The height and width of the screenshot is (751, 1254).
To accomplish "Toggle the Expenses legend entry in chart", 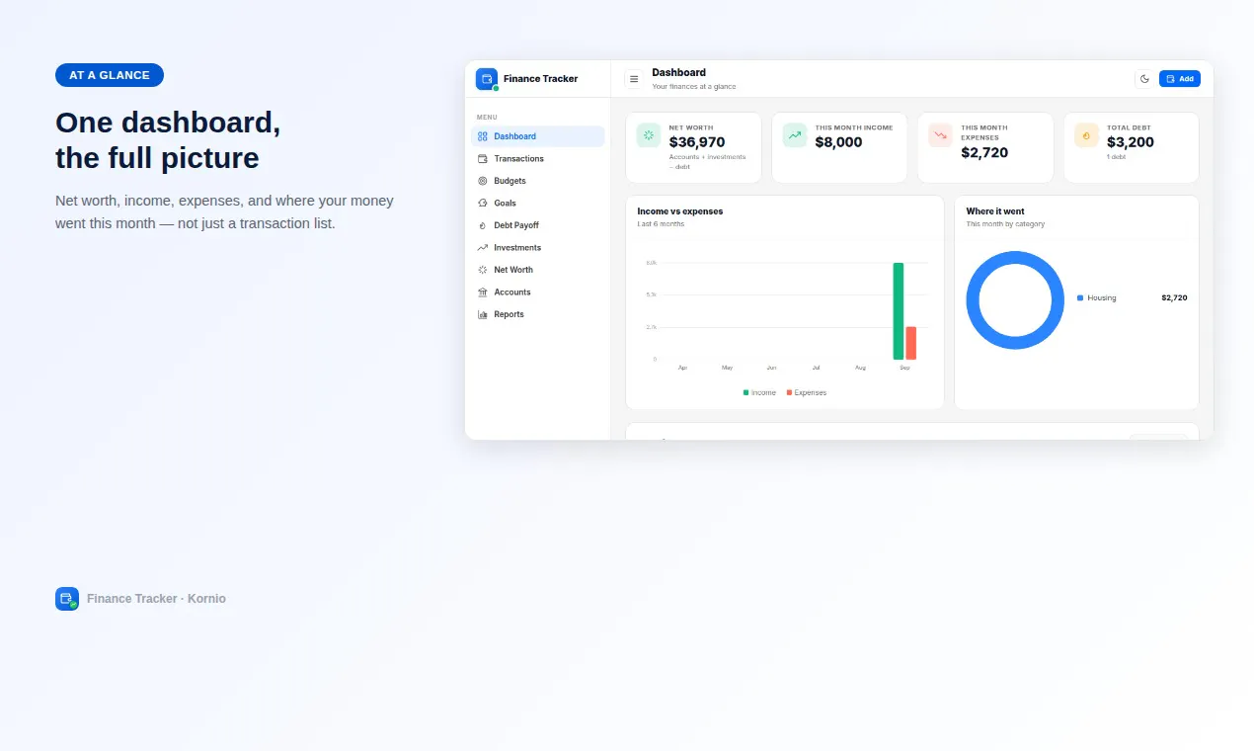I will (x=807, y=392).
